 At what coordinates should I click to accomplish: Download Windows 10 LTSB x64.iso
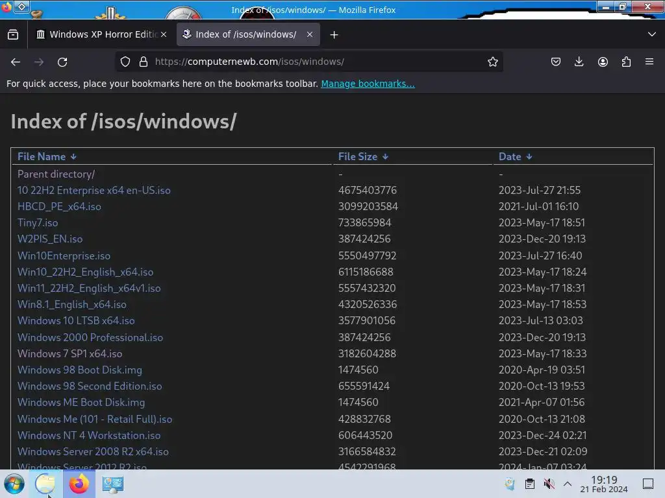coord(76,320)
